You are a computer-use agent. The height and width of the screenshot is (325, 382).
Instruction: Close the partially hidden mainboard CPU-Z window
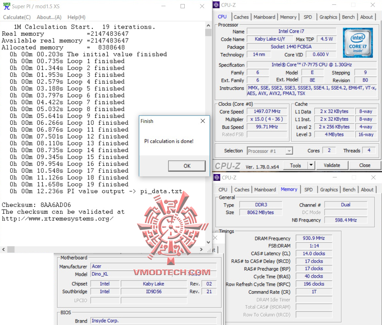[x=215, y=238]
